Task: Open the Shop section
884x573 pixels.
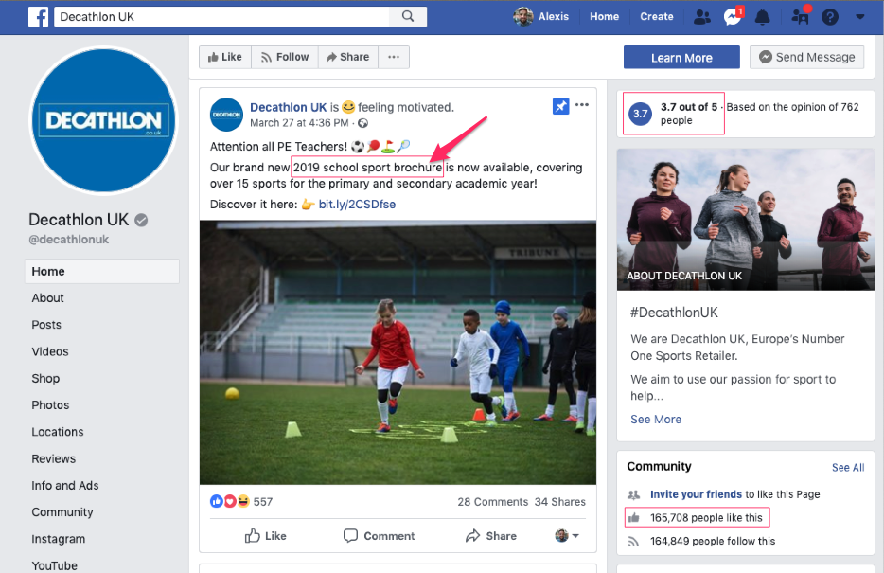Action: coord(45,379)
